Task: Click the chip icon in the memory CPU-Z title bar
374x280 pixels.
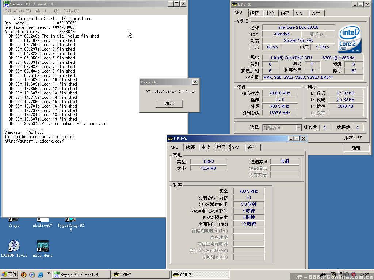Action: (170, 139)
